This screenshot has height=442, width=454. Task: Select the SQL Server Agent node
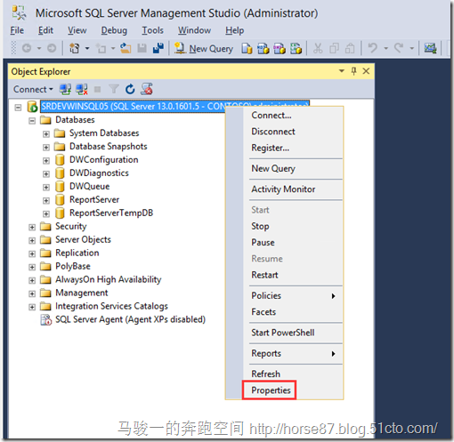tap(130, 319)
